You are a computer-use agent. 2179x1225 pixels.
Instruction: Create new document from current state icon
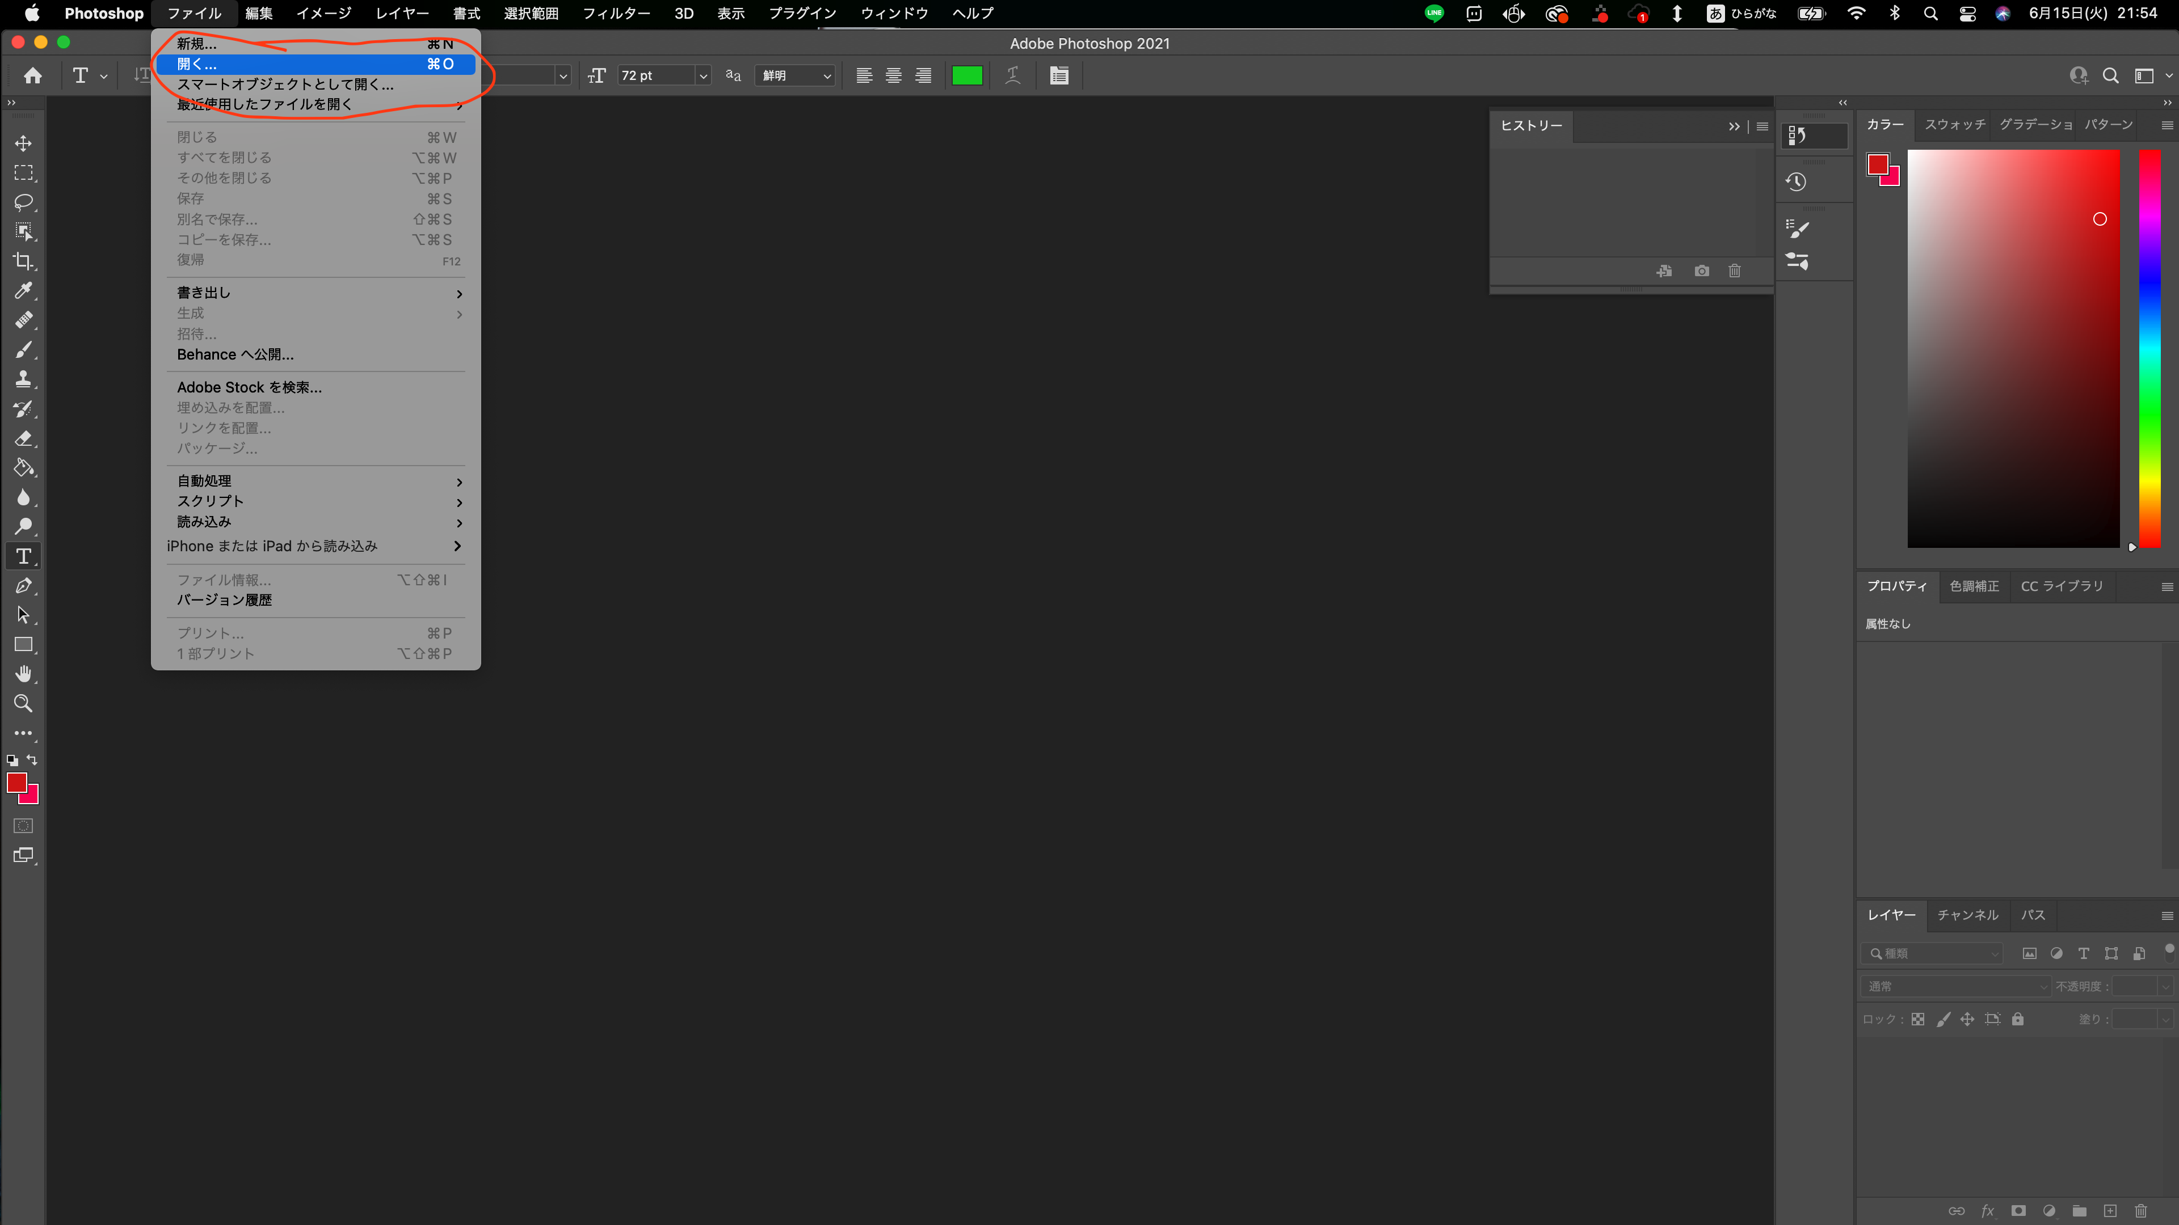[1664, 271]
